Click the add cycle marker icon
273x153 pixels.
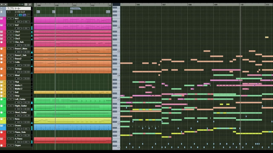point(12,8)
